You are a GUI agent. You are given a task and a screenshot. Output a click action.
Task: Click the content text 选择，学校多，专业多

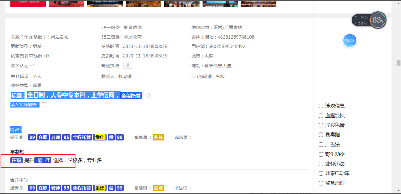(x=77, y=161)
